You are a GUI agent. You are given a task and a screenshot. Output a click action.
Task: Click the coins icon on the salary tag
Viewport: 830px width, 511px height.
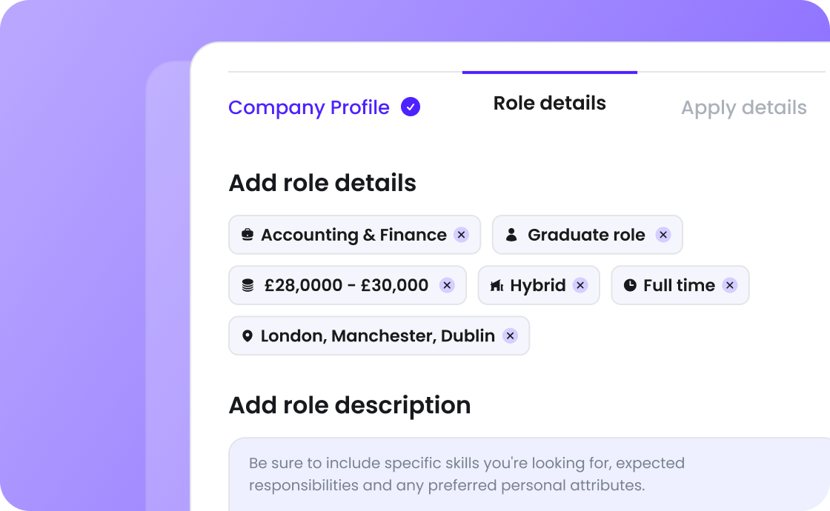(x=249, y=285)
